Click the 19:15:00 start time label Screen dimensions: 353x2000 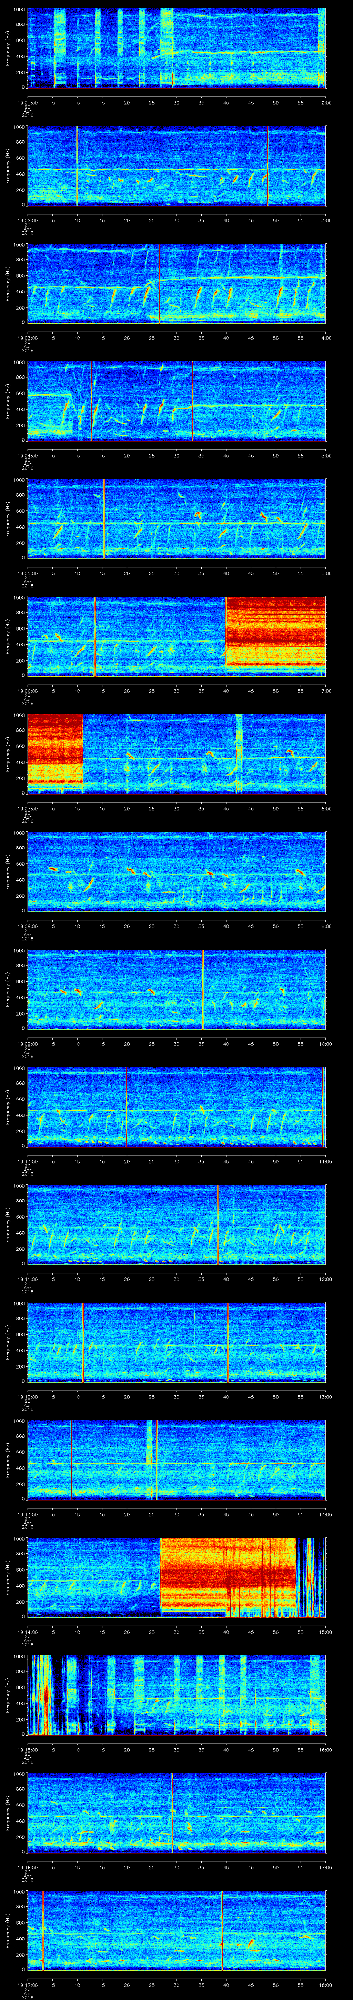click(27, 1748)
